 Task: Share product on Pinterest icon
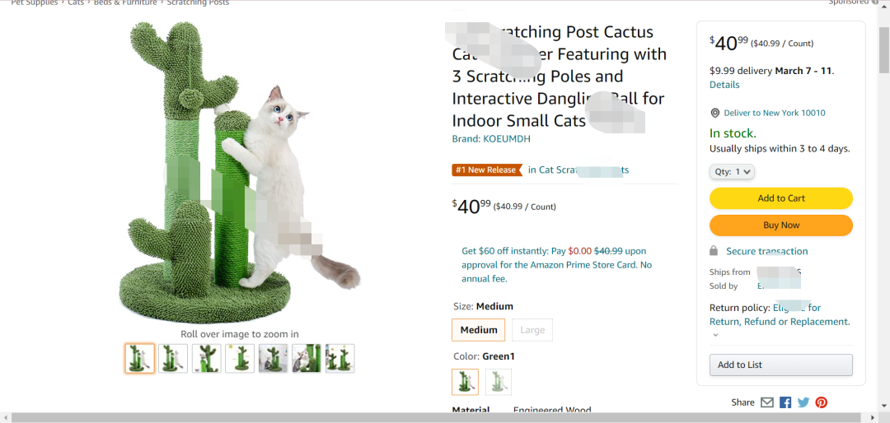(x=822, y=402)
